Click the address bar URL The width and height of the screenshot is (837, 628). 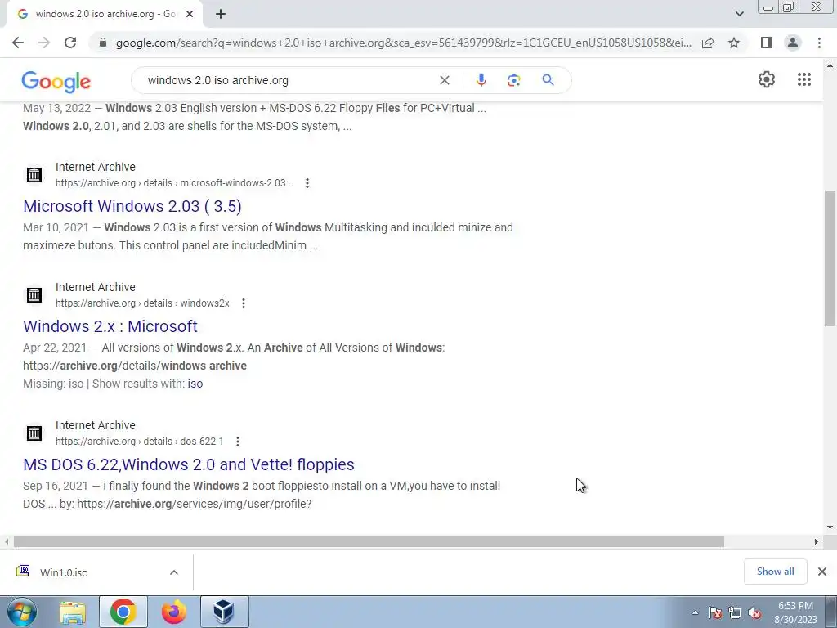[403, 43]
